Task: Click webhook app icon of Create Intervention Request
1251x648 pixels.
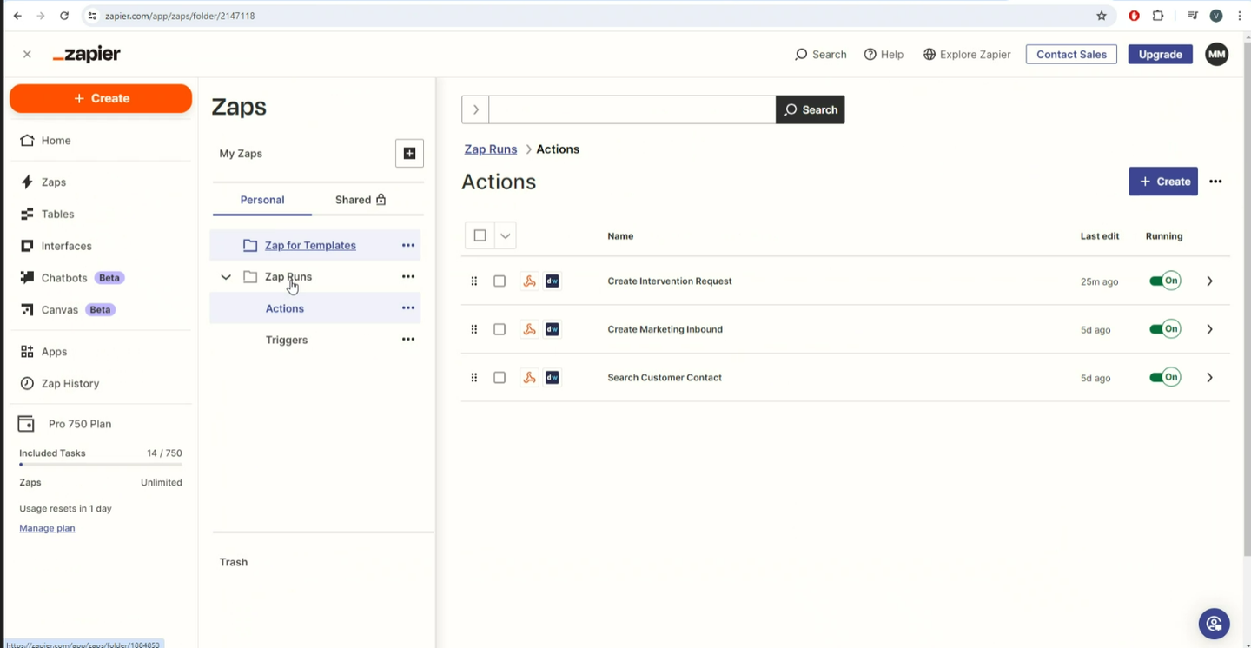Action: tap(529, 281)
